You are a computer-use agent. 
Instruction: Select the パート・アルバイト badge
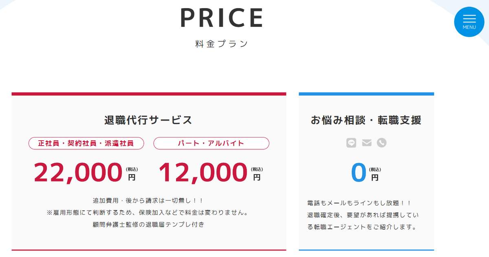click(211, 143)
